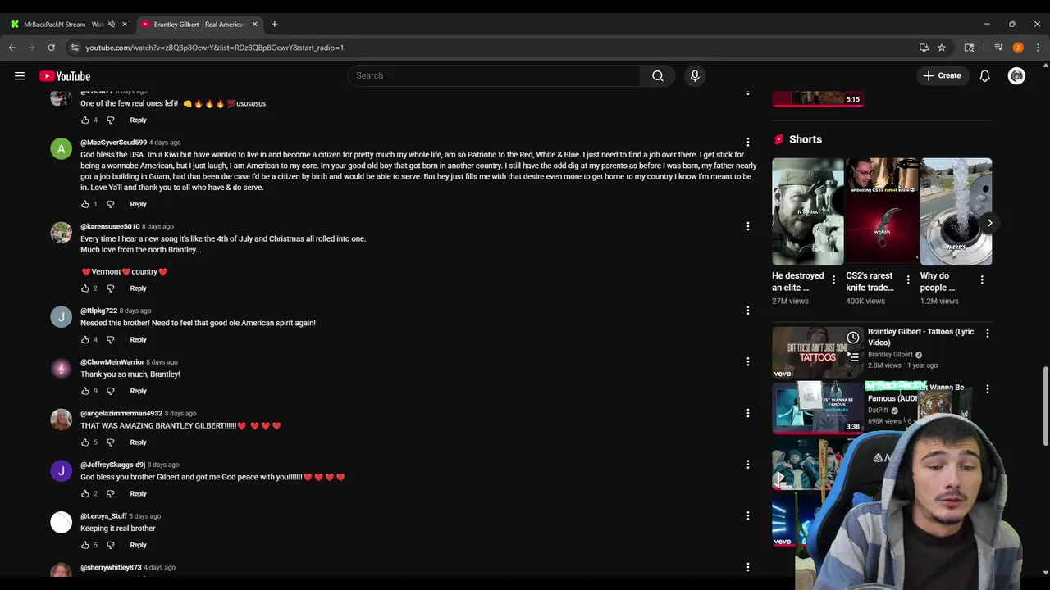Reply to @angelazimmerman4932's comment
The width and height of the screenshot is (1050, 590).
click(138, 442)
